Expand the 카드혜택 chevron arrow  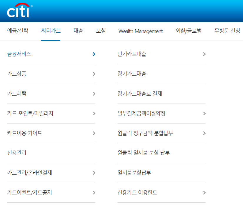(94, 94)
